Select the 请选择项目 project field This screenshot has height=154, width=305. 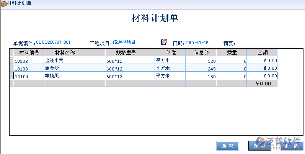[135, 43]
